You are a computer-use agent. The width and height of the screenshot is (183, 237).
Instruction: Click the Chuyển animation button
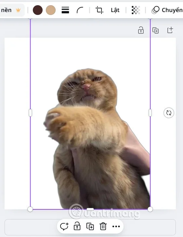167,10
